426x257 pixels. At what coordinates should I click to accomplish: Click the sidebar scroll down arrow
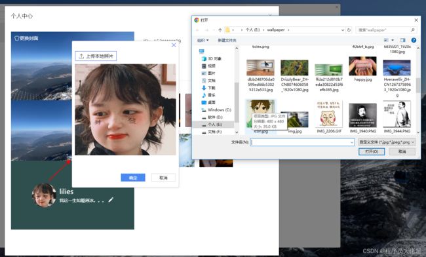(237, 132)
